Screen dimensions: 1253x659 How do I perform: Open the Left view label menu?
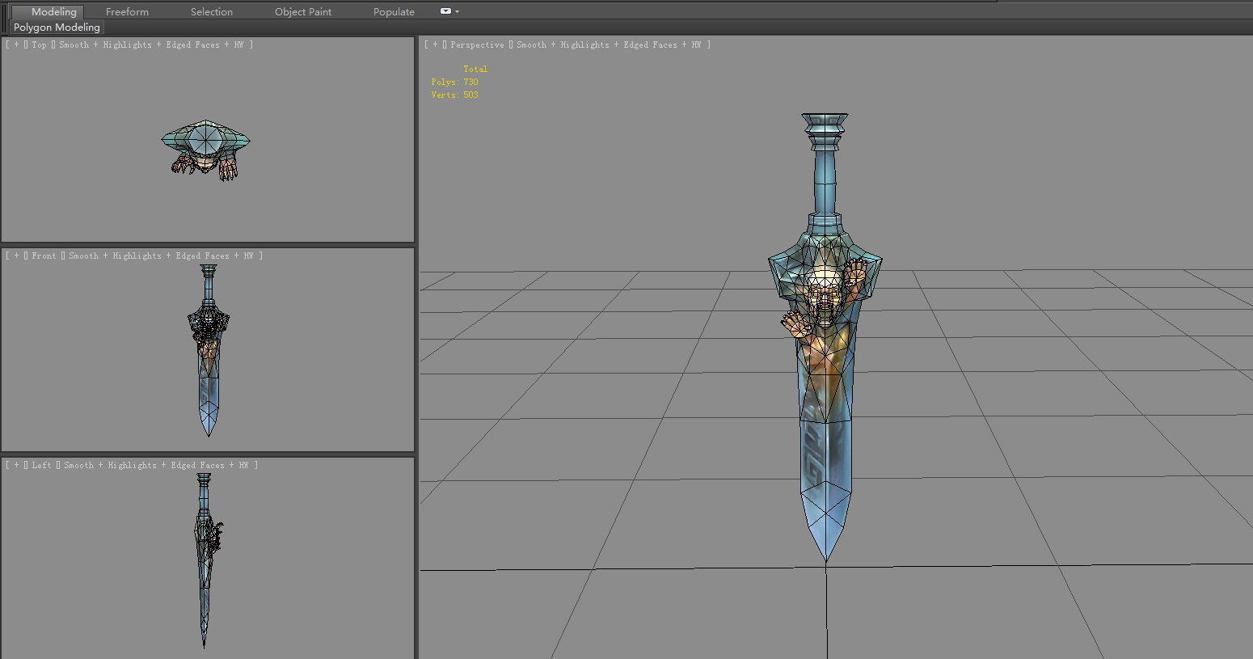(41, 465)
